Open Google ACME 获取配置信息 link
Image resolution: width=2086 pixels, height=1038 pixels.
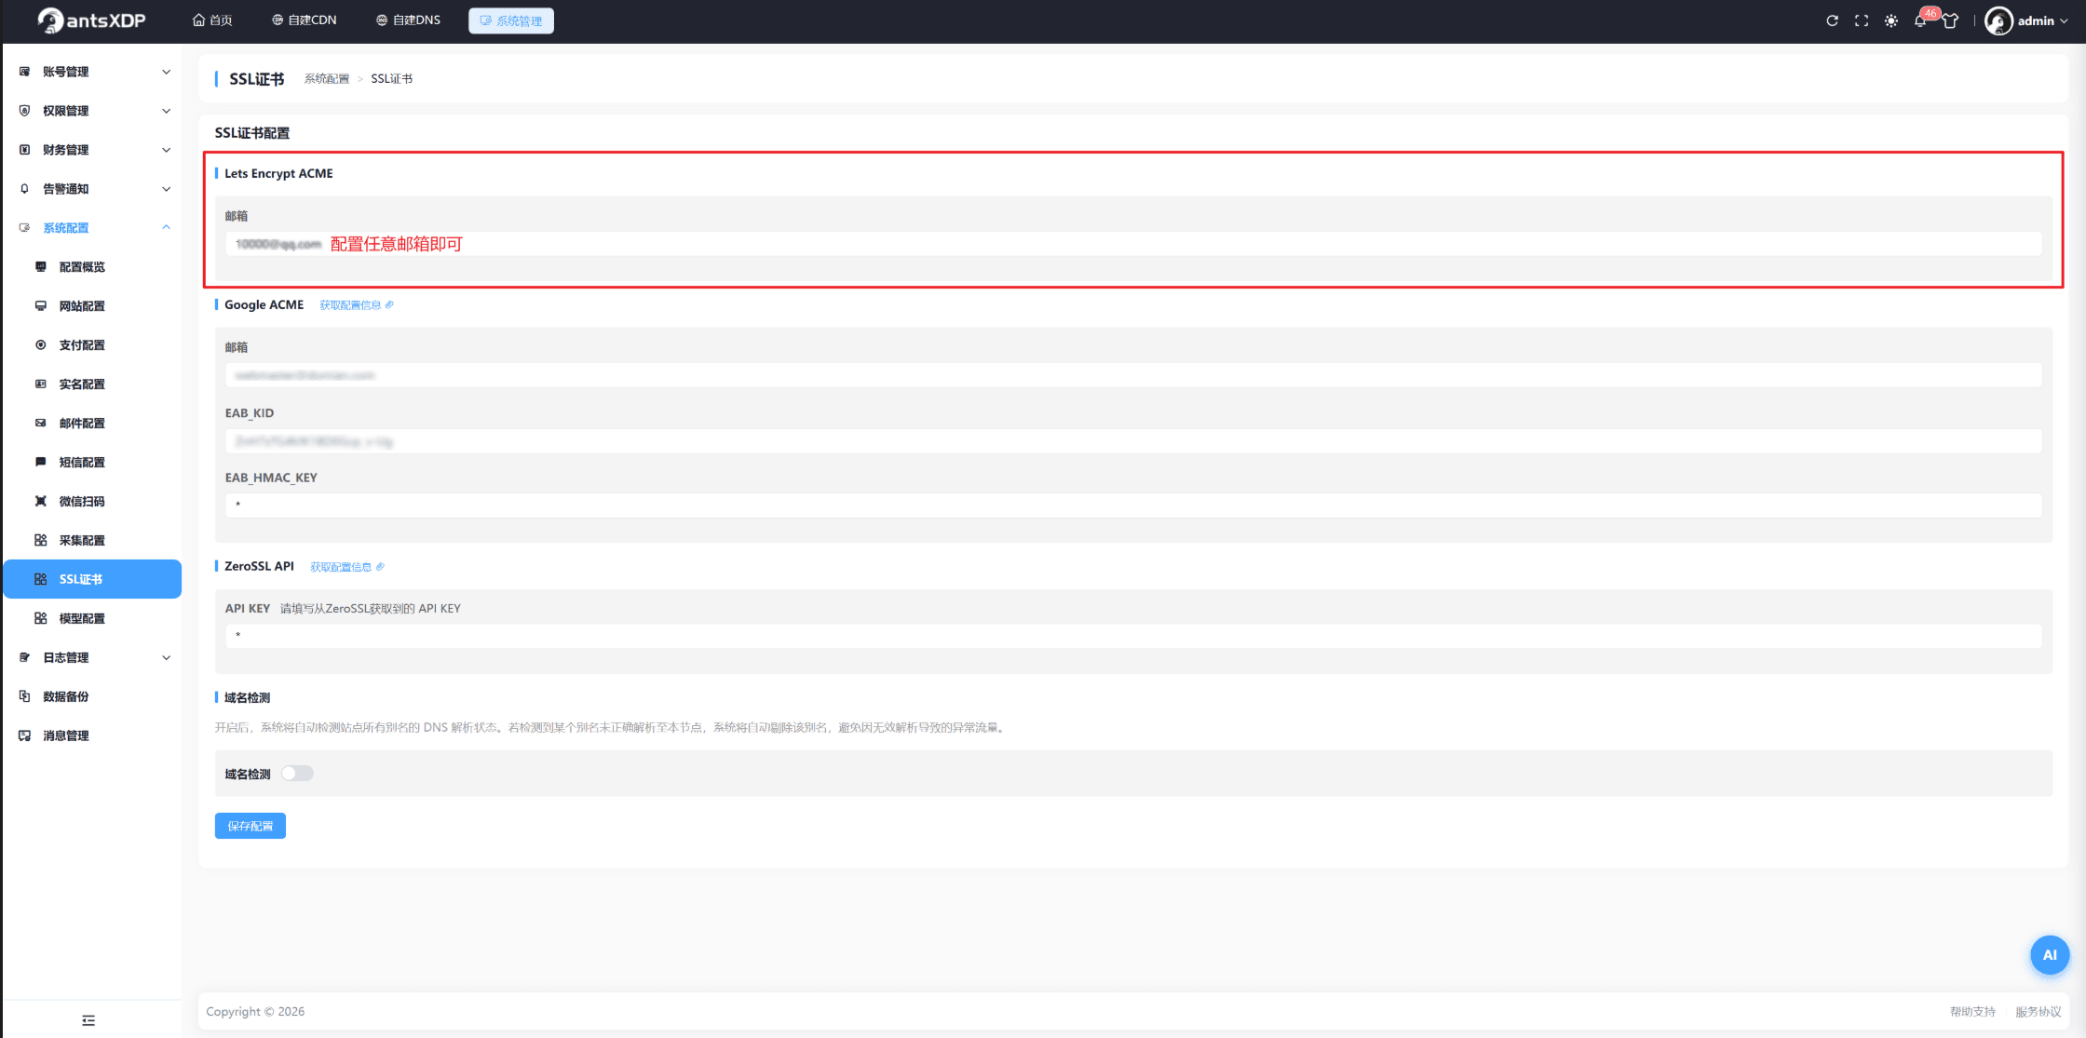tap(357, 305)
